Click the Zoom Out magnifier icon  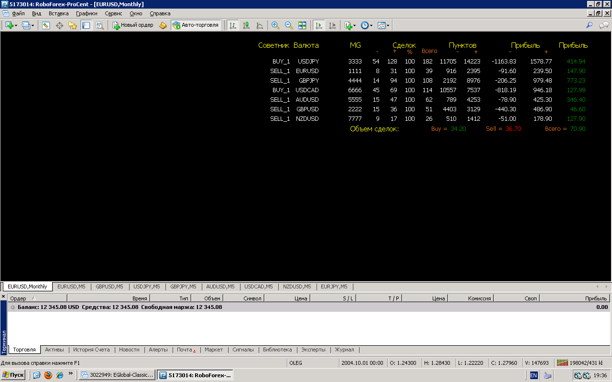click(289, 25)
